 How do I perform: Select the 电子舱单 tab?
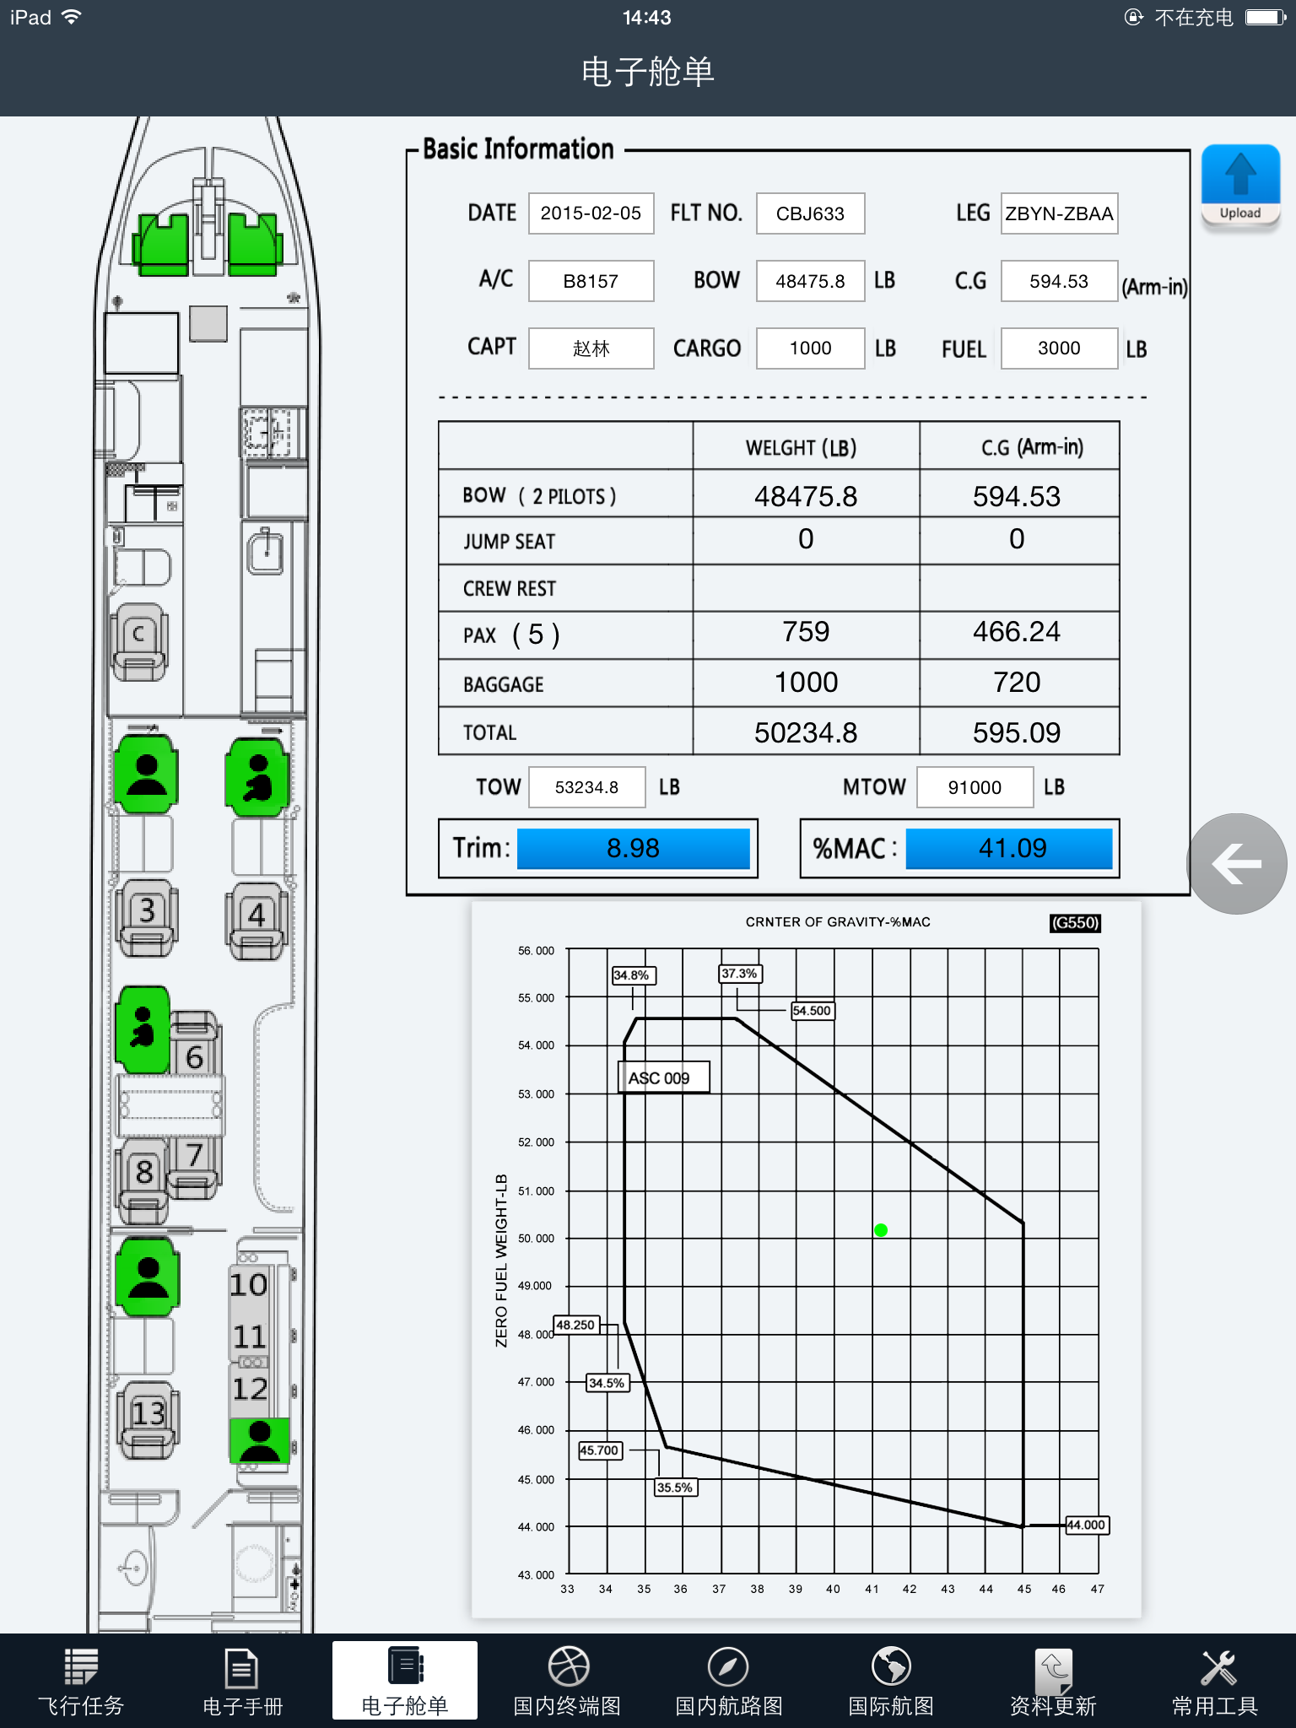click(x=405, y=1680)
